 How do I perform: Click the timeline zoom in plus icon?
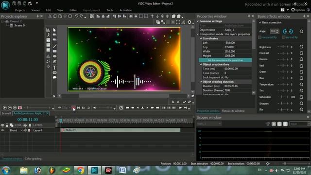tap(5, 108)
